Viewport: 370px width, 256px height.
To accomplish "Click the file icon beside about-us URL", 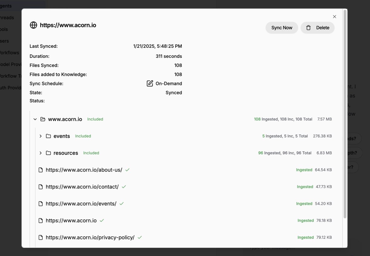I will tap(41, 170).
